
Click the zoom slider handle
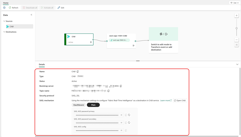(x=237, y=28)
